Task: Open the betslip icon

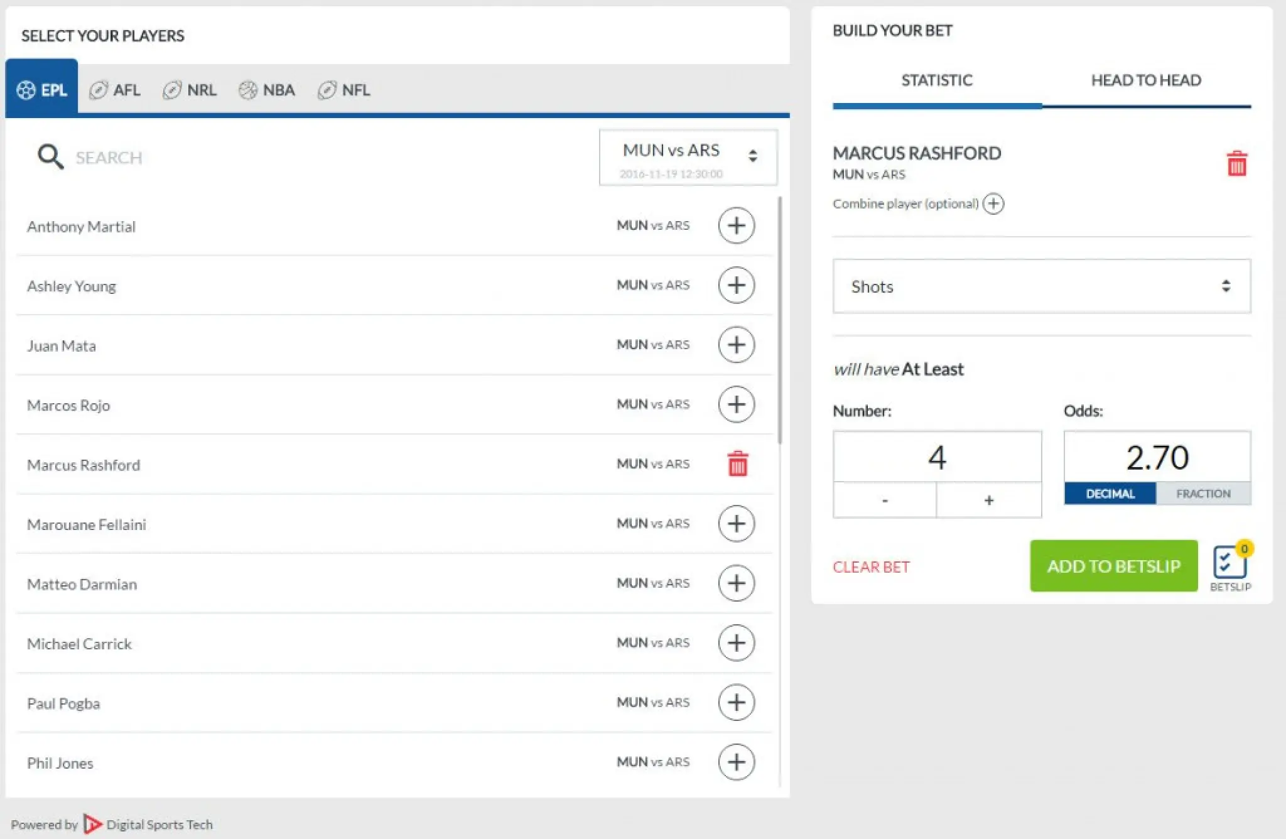Action: (1231, 566)
